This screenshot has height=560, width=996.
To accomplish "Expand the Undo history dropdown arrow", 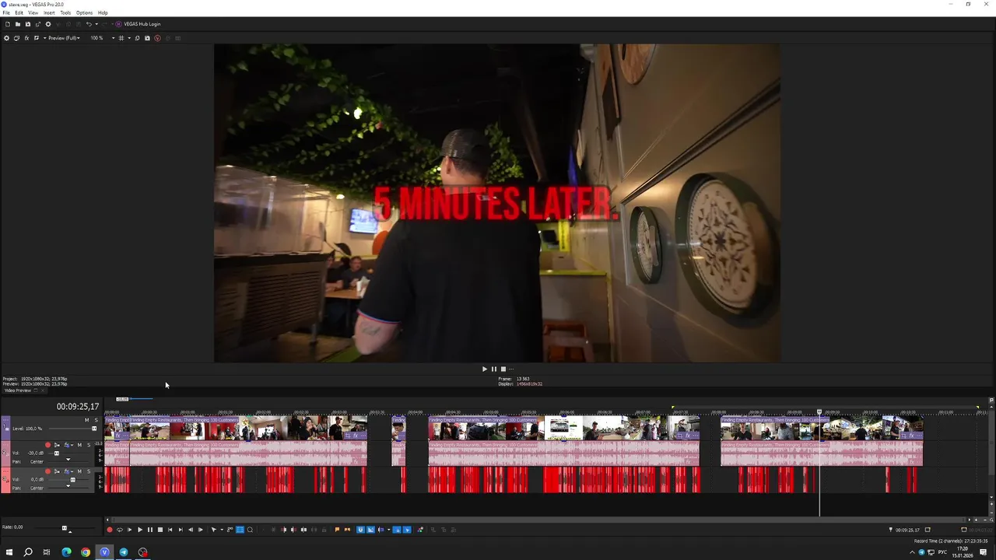I will coord(96,24).
